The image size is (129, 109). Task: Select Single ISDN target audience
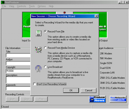tap(106, 63)
